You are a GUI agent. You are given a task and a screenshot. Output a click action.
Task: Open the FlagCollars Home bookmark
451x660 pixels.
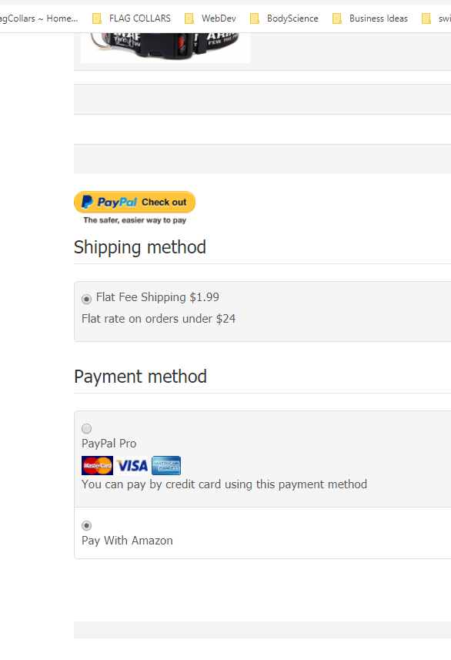point(38,18)
